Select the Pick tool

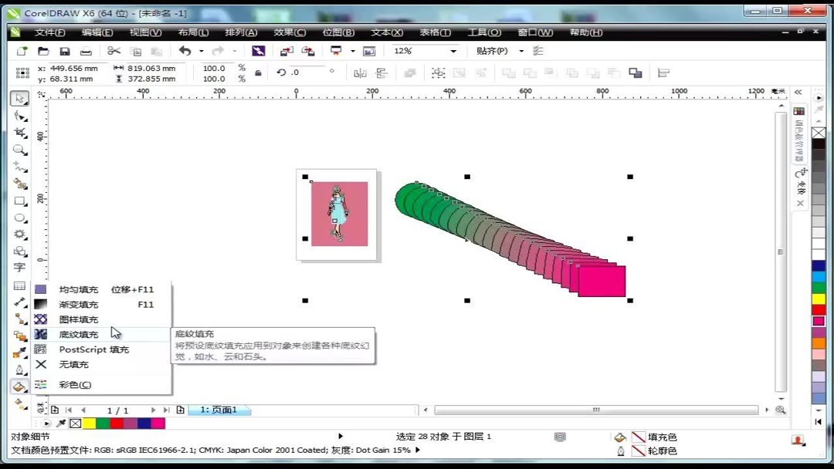coord(20,99)
